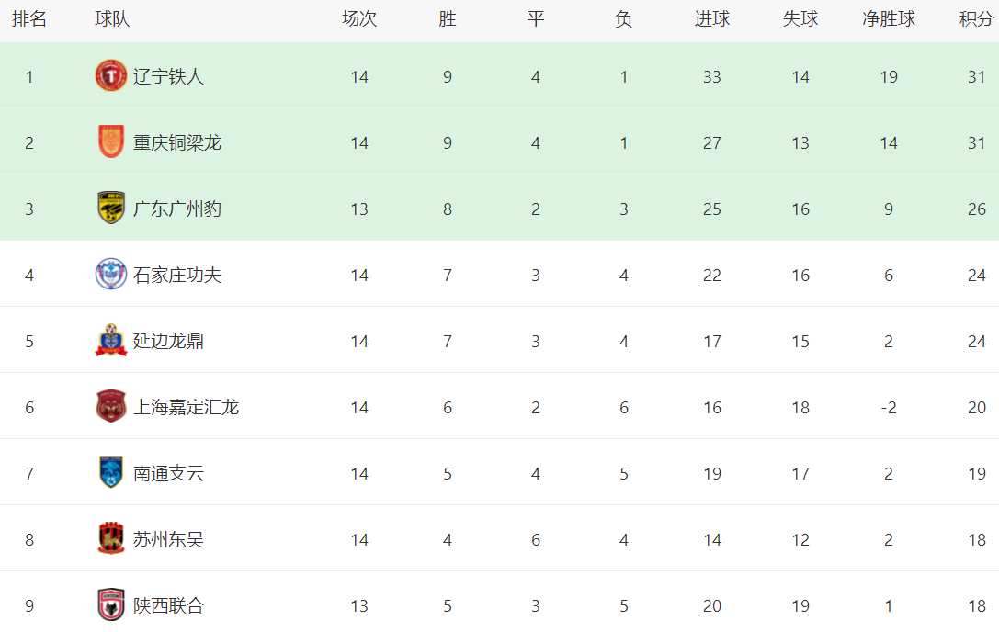Select the 广东广州豹 team name
The width and height of the screenshot is (999, 632).
[177, 209]
